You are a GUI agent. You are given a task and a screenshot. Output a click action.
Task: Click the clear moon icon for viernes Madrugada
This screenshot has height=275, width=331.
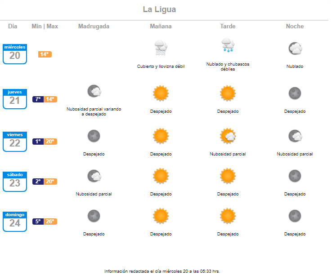(94, 136)
